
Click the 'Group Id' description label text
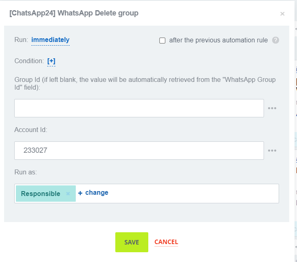145,83
